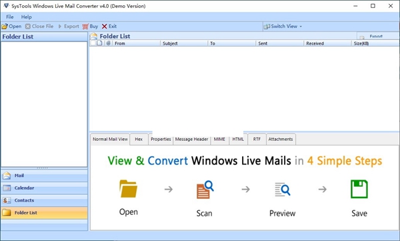Click the navigation pane splitter grip
This screenshot has height=241, width=400.
coord(43,168)
